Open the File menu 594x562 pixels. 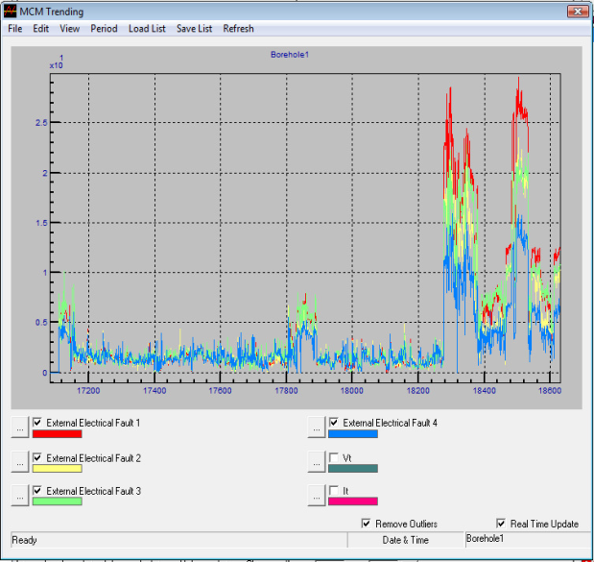click(14, 29)
